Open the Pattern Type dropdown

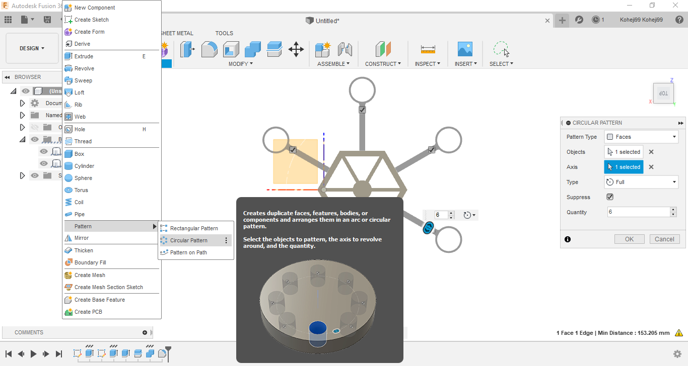click(641, 137)
